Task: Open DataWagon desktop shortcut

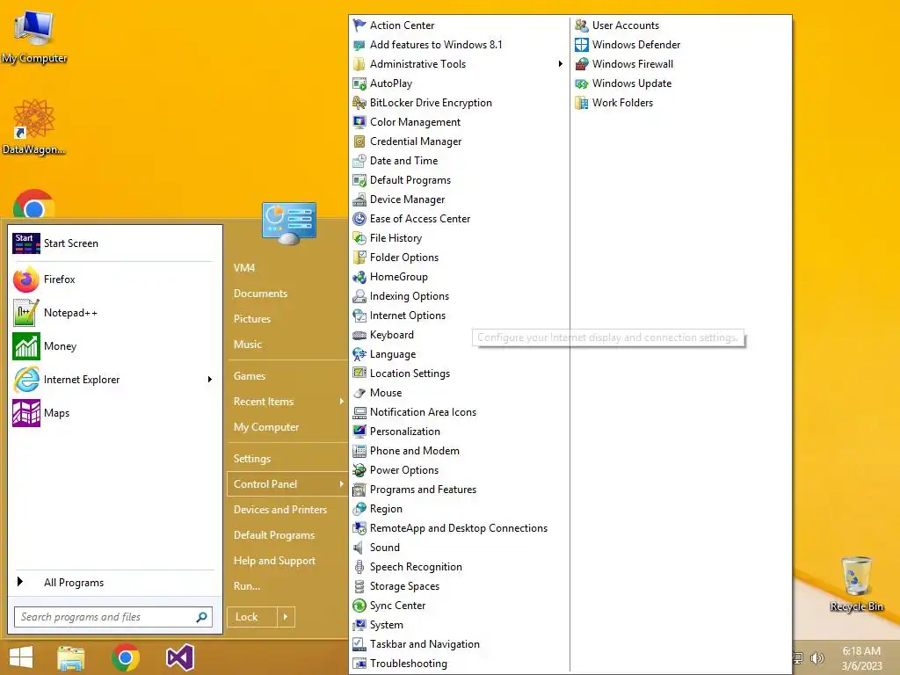Action: tap(34, 127)
